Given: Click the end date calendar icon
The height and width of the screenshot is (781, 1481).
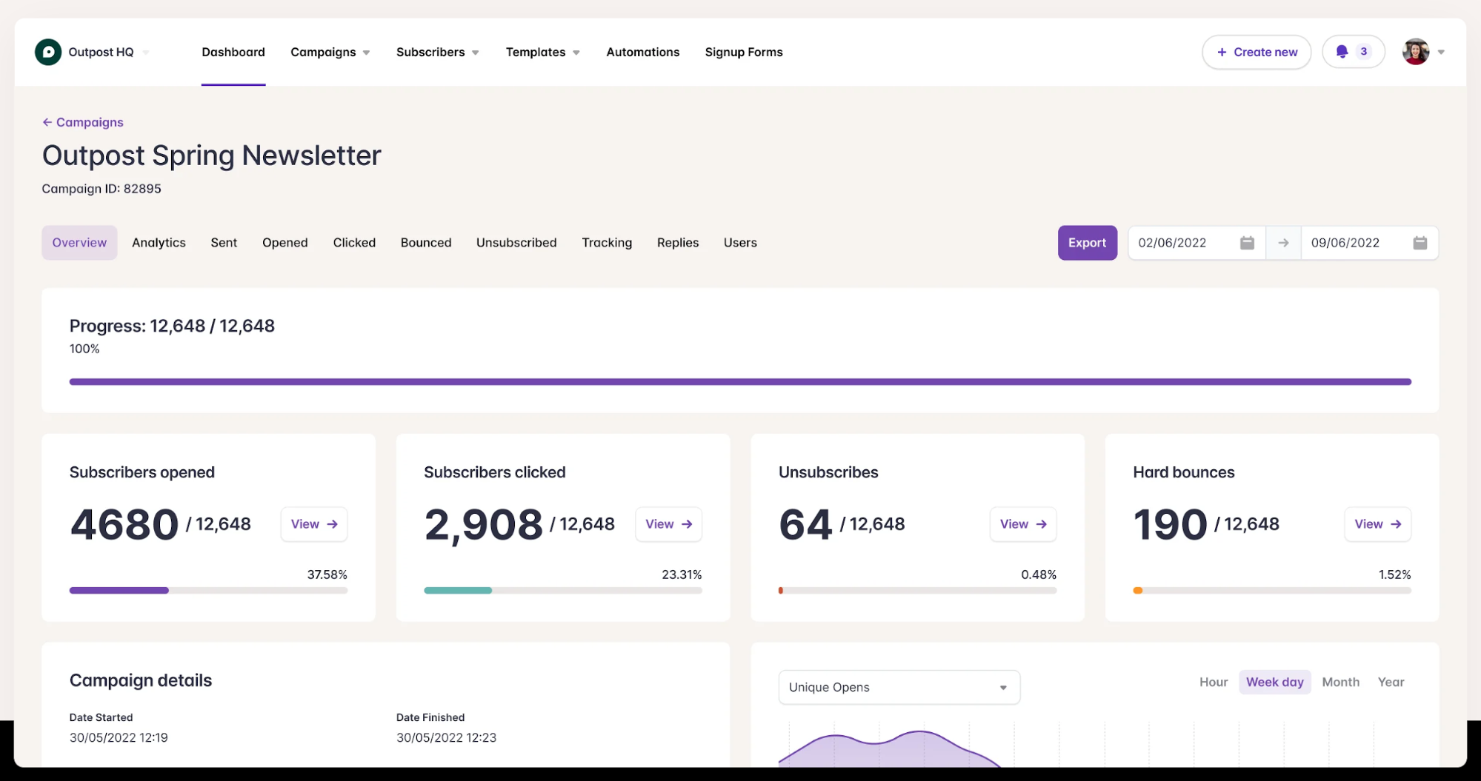Looking at the screenshot, I should pyautogui.click(x=1420, y=243).
